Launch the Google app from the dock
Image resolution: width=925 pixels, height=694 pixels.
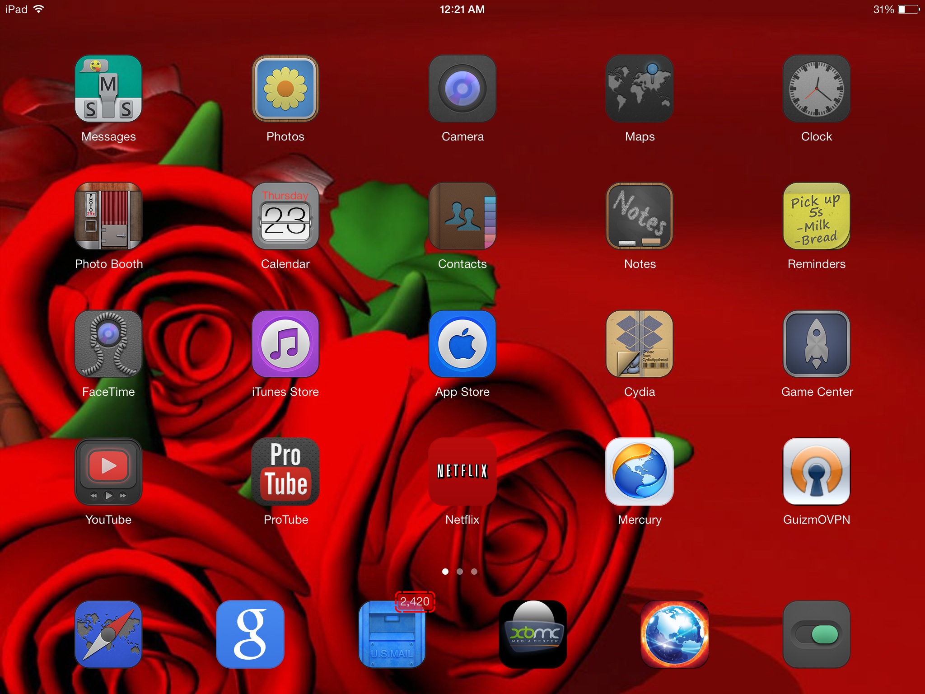[250, 634]
